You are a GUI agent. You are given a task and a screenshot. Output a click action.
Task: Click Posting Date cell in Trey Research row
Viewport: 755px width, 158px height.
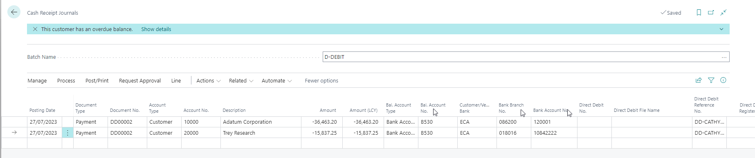click(x=45, y=133)
